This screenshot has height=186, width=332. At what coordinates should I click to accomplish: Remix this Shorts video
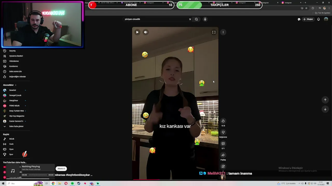click(223, 166)
